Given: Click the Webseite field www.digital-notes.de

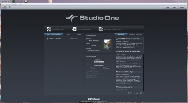Looking at the screenshot, I should 94,51.
